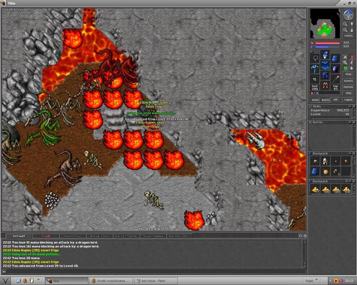This screenshot has height=285, width=357.
Task: Launch Firefox from quick launch bar
Action: 25,281
